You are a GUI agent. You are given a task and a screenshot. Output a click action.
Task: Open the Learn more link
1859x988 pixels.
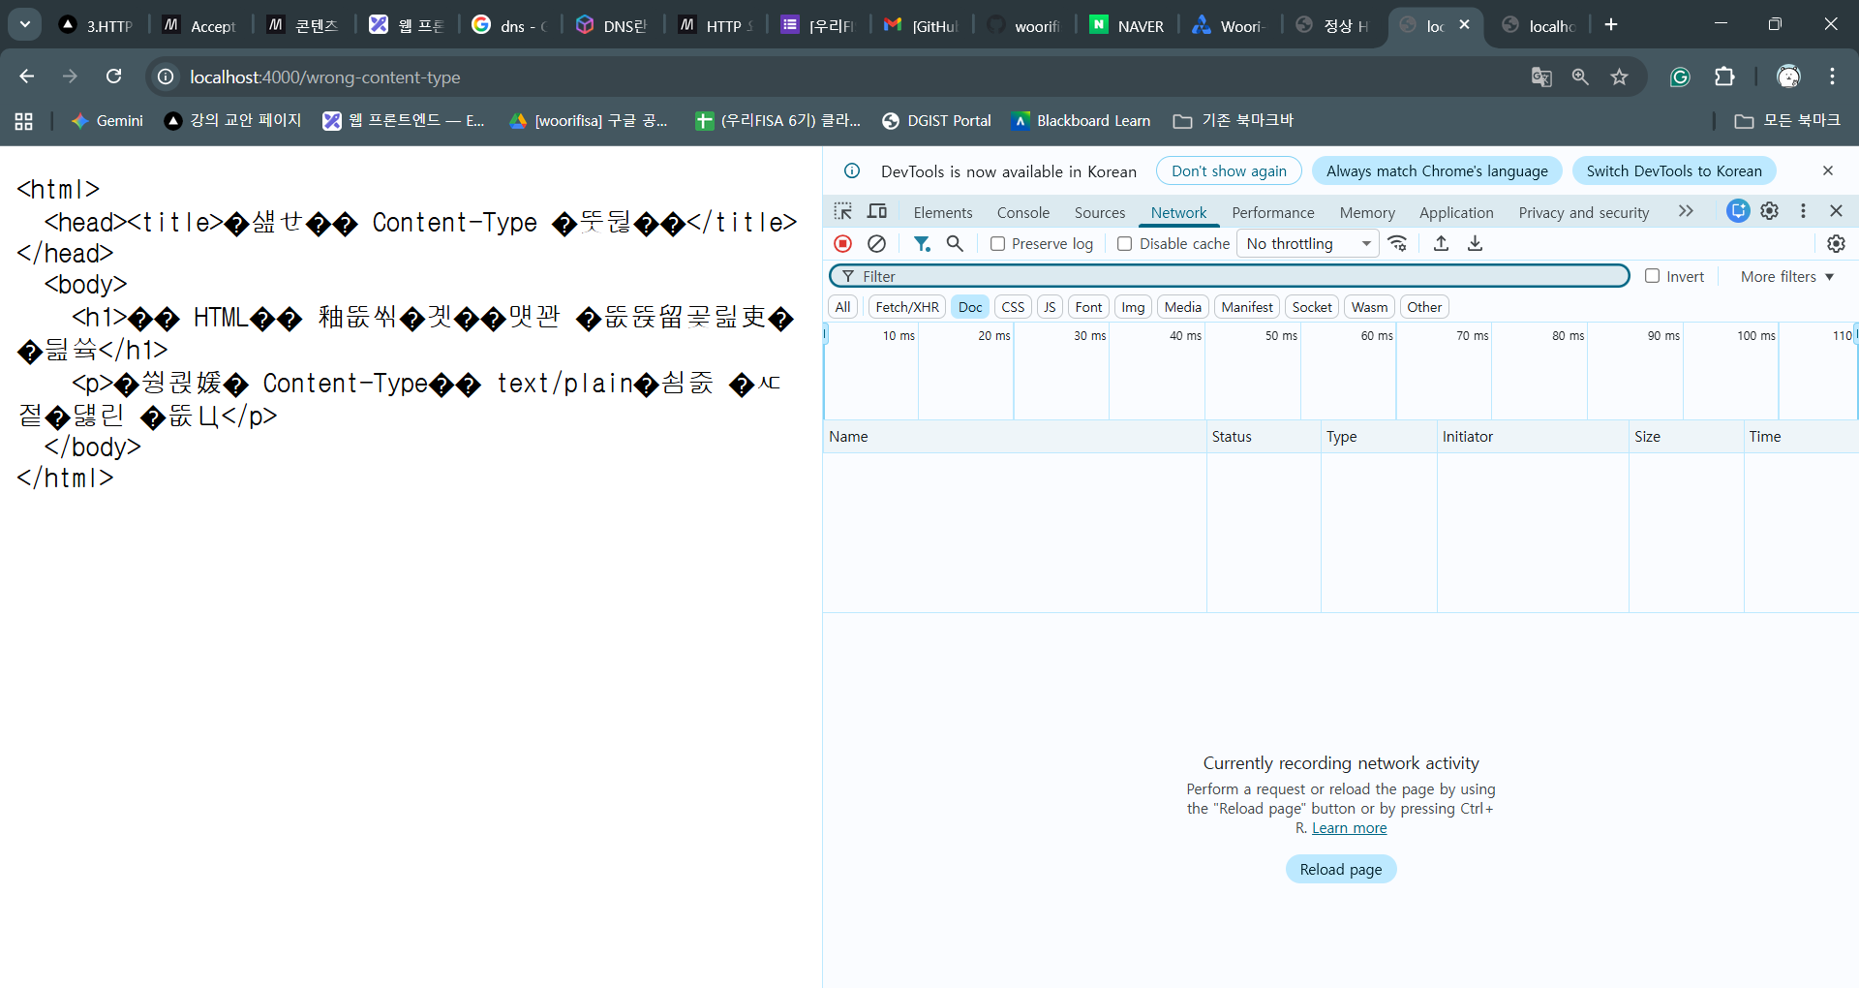click(1349, 828)
